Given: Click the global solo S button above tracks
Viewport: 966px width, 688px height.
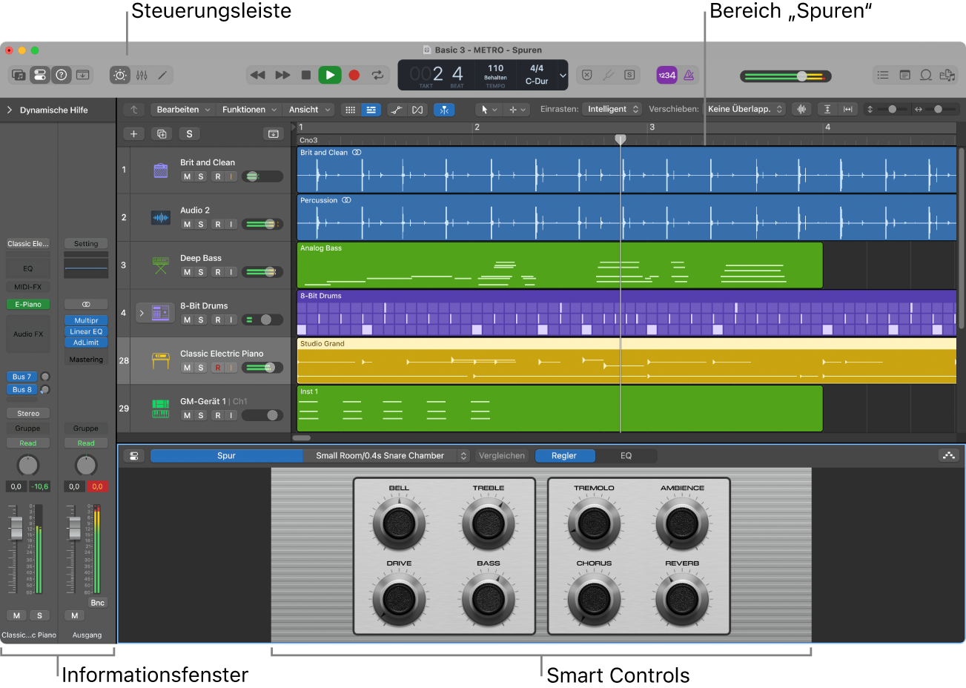Looking at the screenshot, I should tap(189, 134).
